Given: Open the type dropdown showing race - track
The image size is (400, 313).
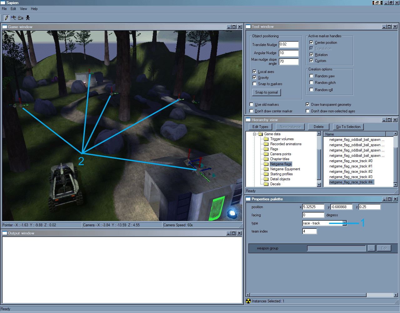Looking at the screenshot, I should tap(344, 223).
